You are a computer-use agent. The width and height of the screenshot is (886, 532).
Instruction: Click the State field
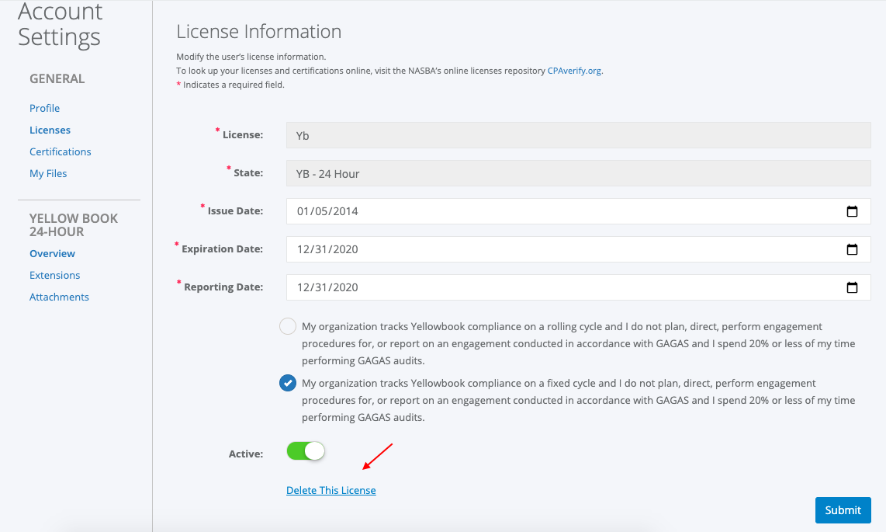click(579, 173)
